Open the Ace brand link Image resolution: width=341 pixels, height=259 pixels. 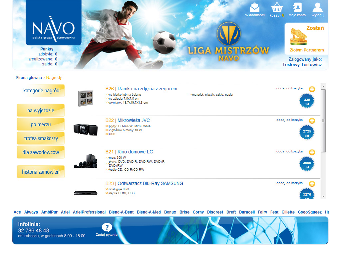17,212
